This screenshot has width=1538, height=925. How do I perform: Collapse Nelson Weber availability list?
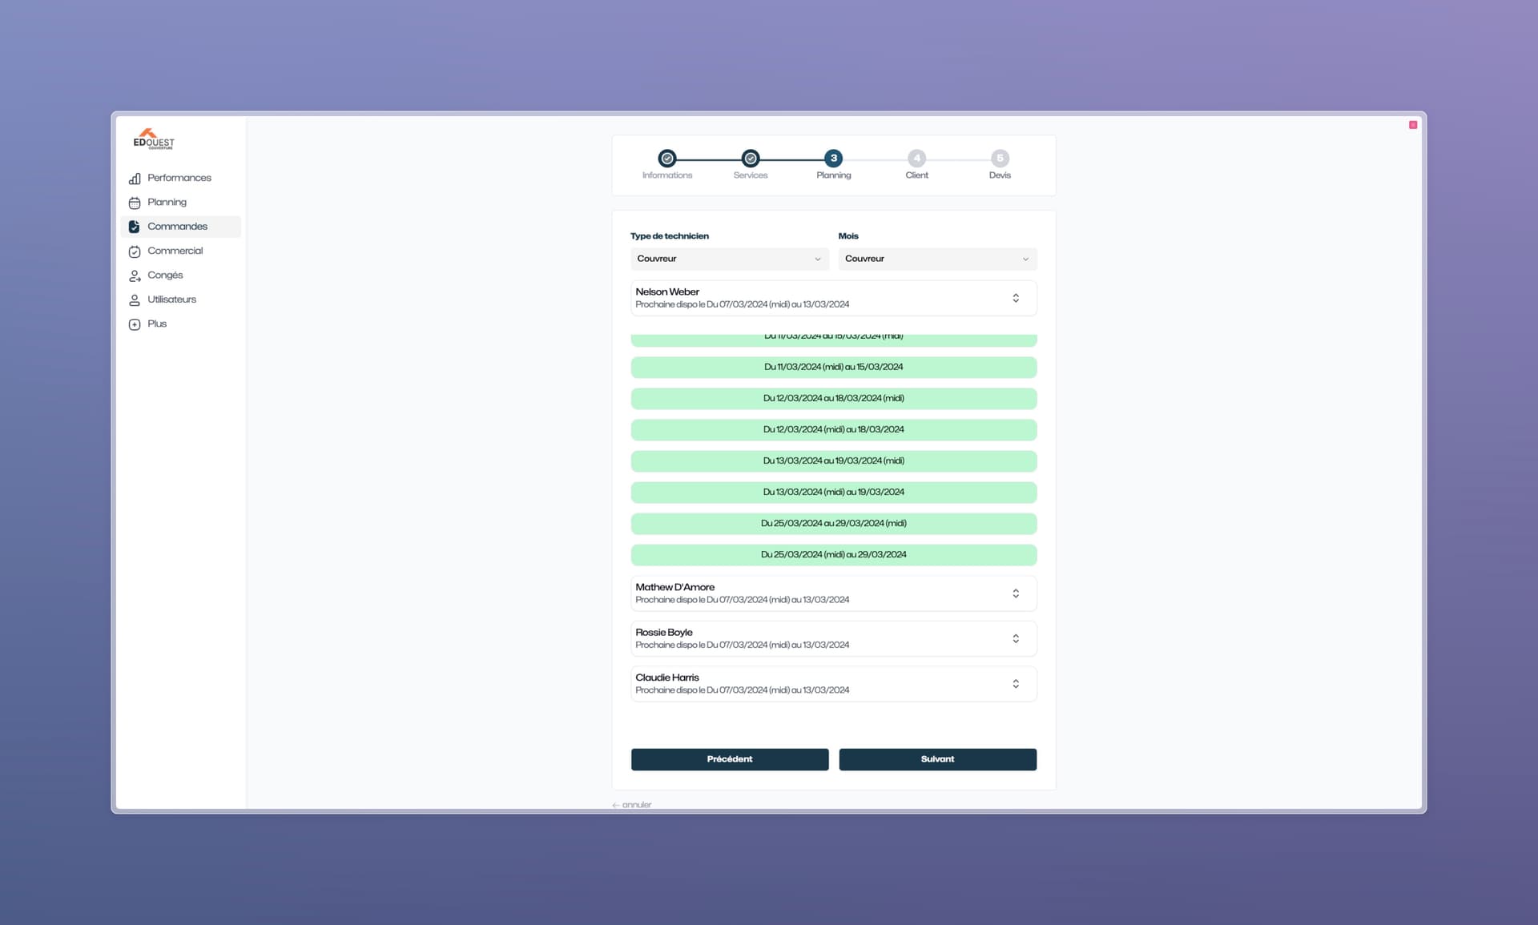tap(1016, 298)
